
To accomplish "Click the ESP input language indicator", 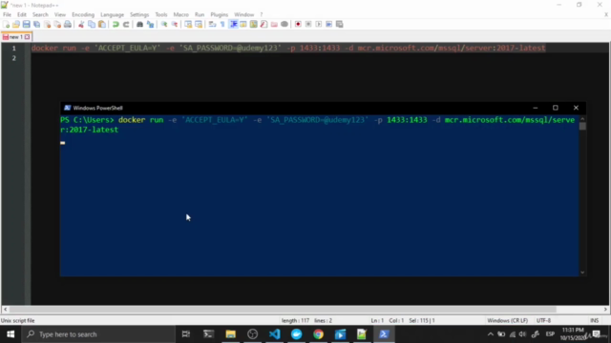I will point(550,334).
